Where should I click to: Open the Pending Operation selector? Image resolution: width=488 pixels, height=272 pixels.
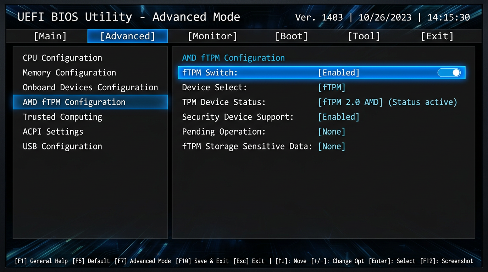click(x=331, y=131)
